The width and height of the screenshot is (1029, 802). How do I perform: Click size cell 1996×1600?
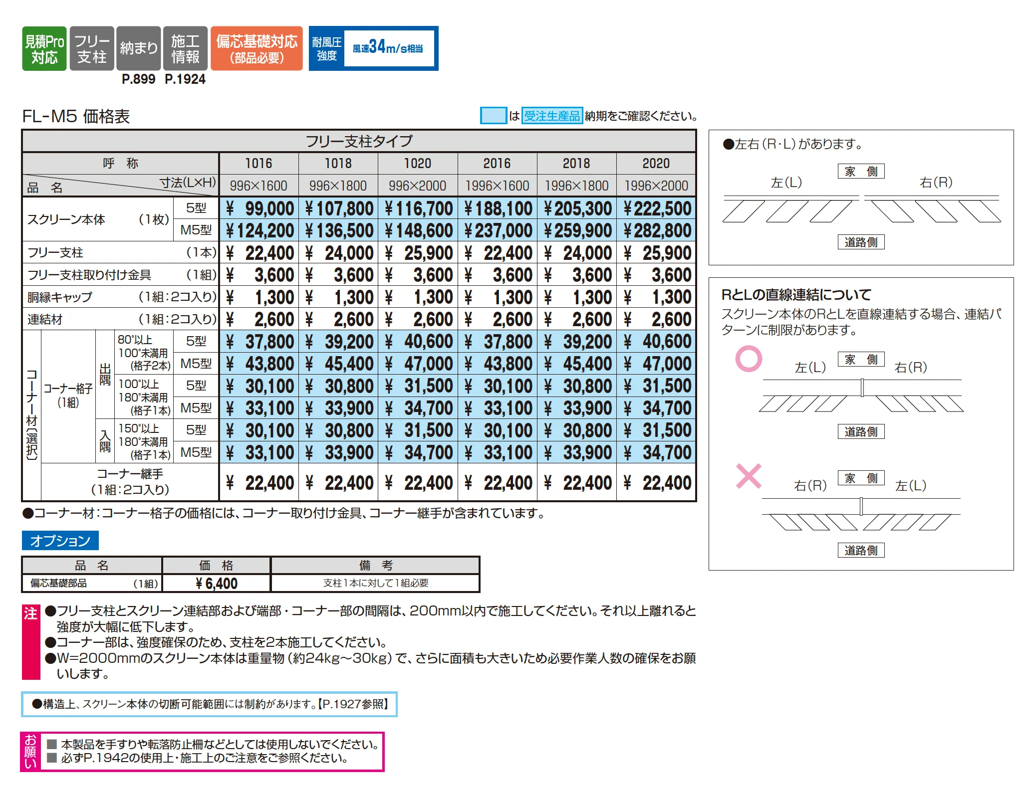497,186
